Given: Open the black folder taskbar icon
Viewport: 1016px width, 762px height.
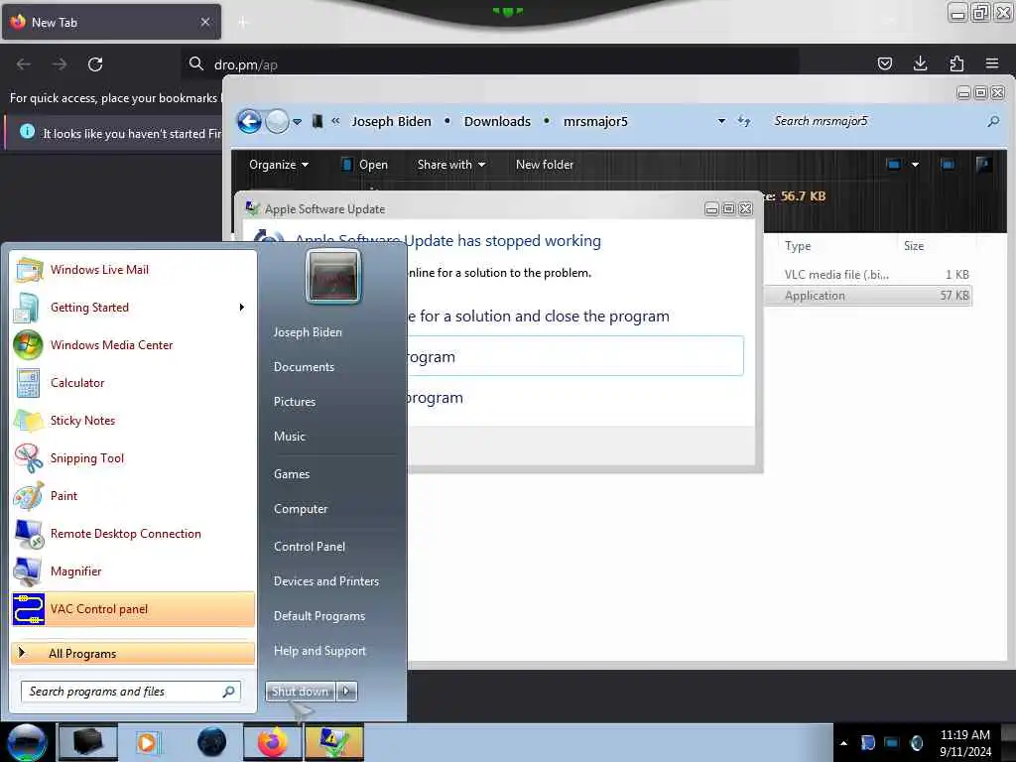Looking at the screenshot, I should pos(88,742).
